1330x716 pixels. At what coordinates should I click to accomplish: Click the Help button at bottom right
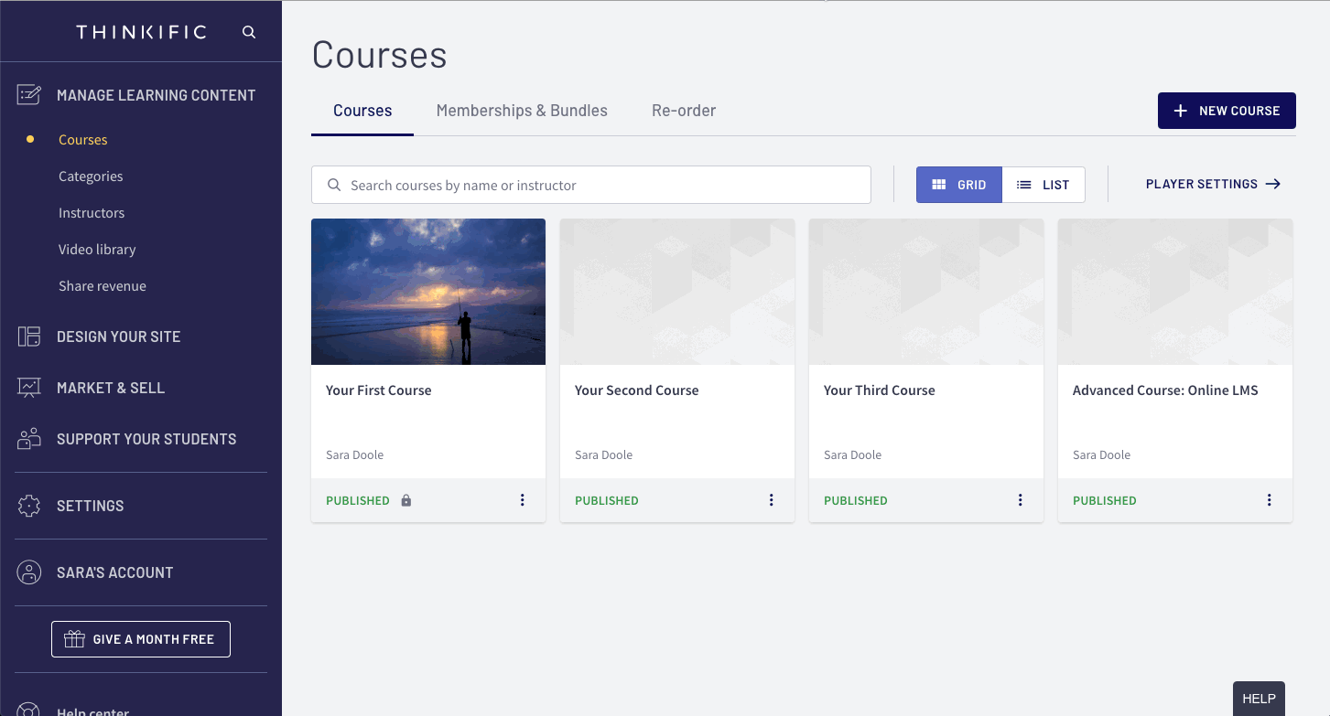(1259, 699)
